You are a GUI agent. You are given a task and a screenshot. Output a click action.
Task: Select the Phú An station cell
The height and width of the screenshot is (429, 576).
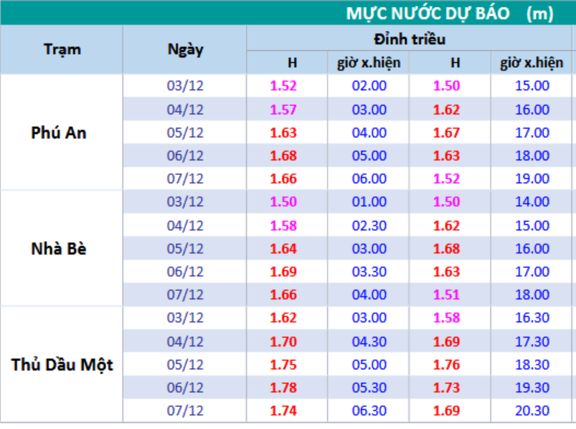59,133
